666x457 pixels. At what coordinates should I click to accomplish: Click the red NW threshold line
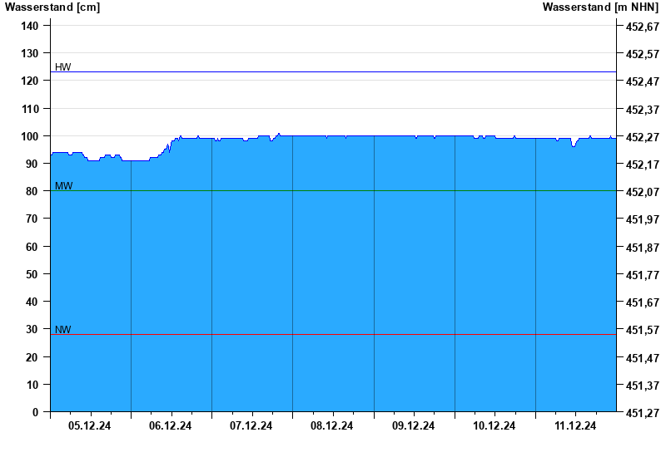pos(333,335)
